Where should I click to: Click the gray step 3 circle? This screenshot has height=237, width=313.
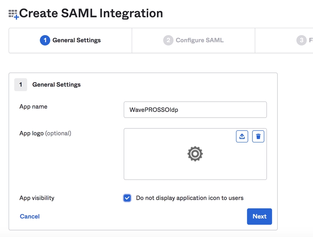tap(301, 40)
